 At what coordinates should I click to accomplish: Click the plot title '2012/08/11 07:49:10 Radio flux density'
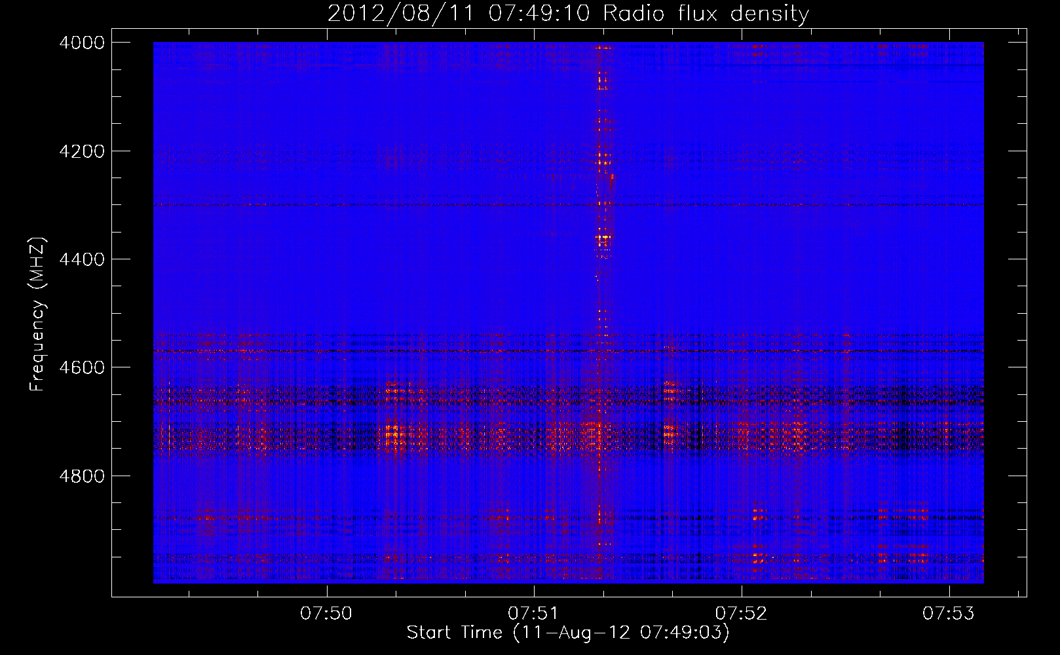pyautogui.click(x=568, y=13)
